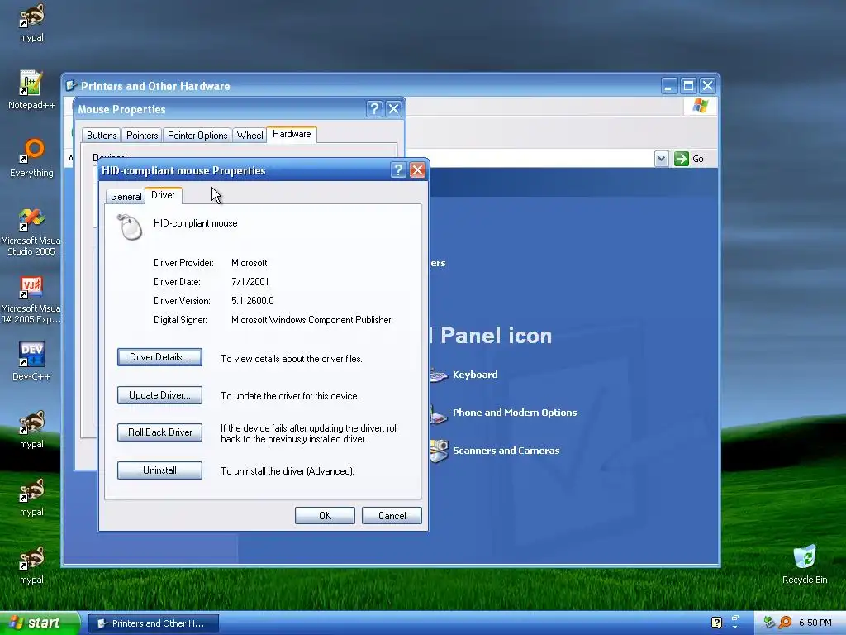846x635 pixels.
Task: Click the Driver Date value 7/1/2001
Action: click(x=250, y=282)
